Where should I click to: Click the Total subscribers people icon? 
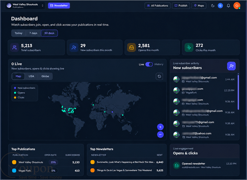[15, 48]
